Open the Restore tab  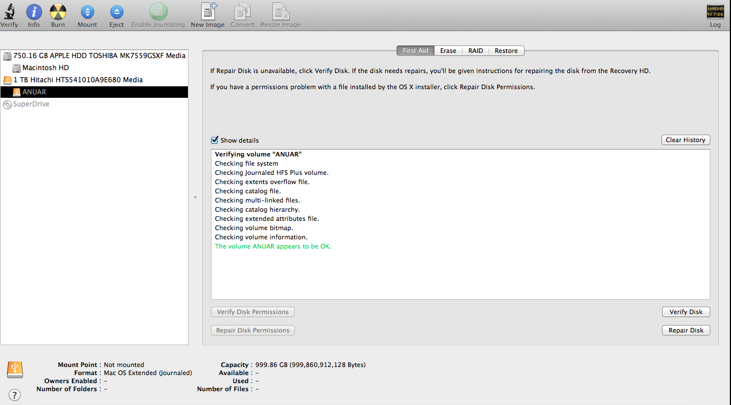506,51
